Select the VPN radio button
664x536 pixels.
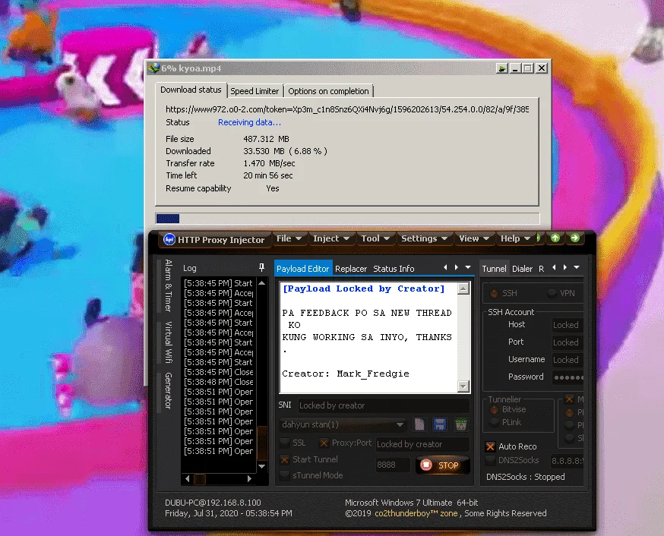click(x=552, y=293)
